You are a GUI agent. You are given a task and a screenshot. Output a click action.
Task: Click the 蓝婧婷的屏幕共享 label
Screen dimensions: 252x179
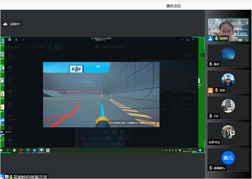coord(30,177)
